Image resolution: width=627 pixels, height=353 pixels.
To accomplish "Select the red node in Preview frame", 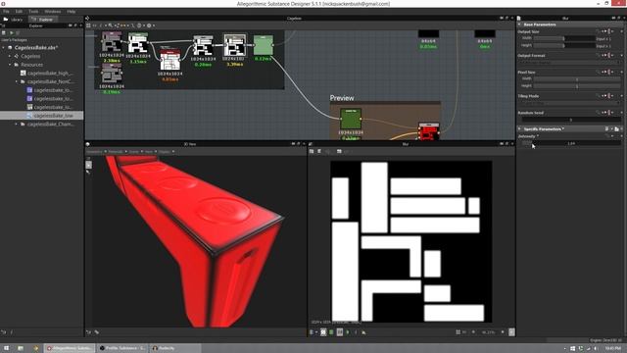I will 429,131.
